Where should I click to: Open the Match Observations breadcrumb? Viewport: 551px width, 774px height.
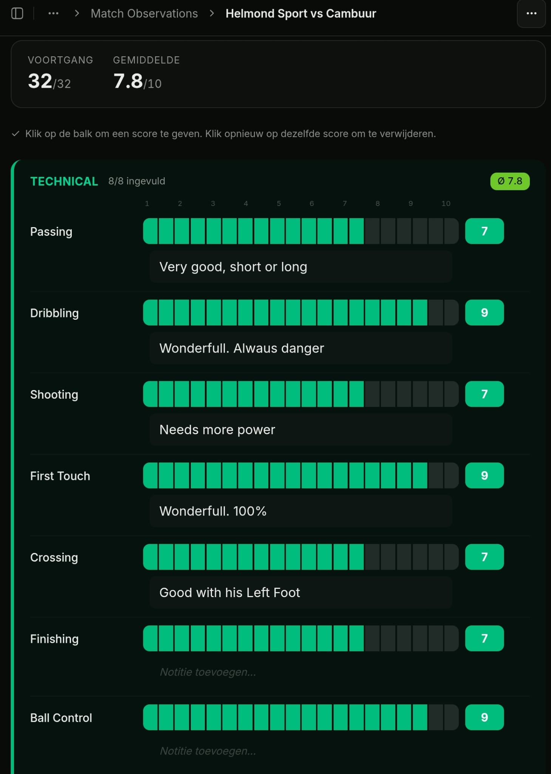point(144,14)
